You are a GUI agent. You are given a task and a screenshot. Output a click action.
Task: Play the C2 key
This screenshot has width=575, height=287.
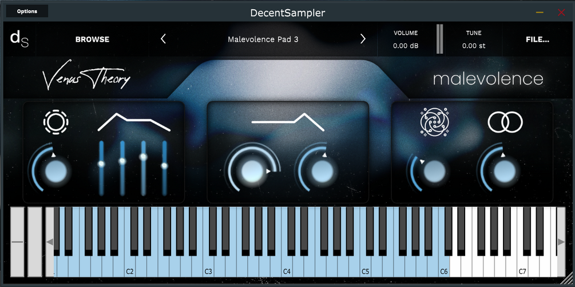click(129, 266)
